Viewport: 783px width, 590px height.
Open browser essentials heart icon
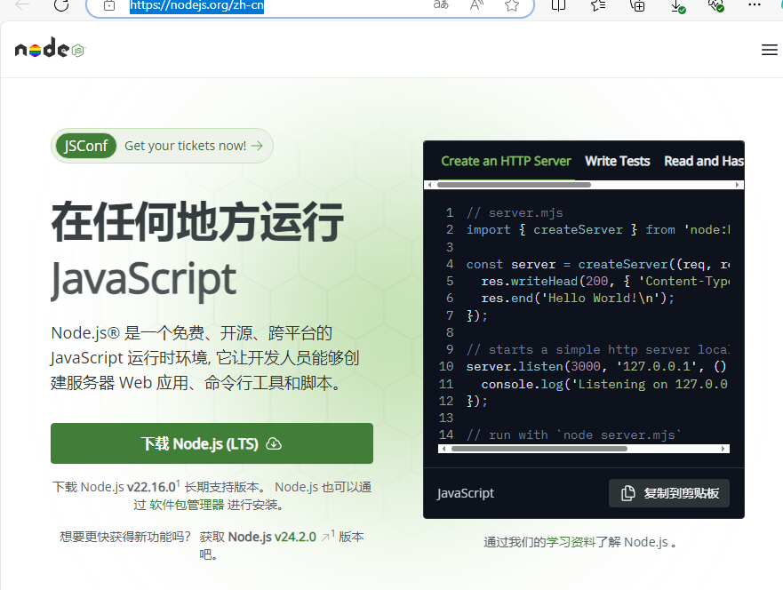715,5
